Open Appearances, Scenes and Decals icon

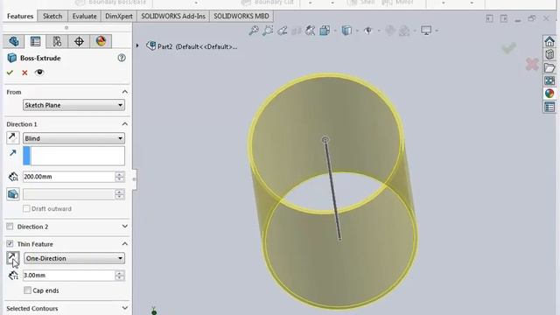pos(549,94)
